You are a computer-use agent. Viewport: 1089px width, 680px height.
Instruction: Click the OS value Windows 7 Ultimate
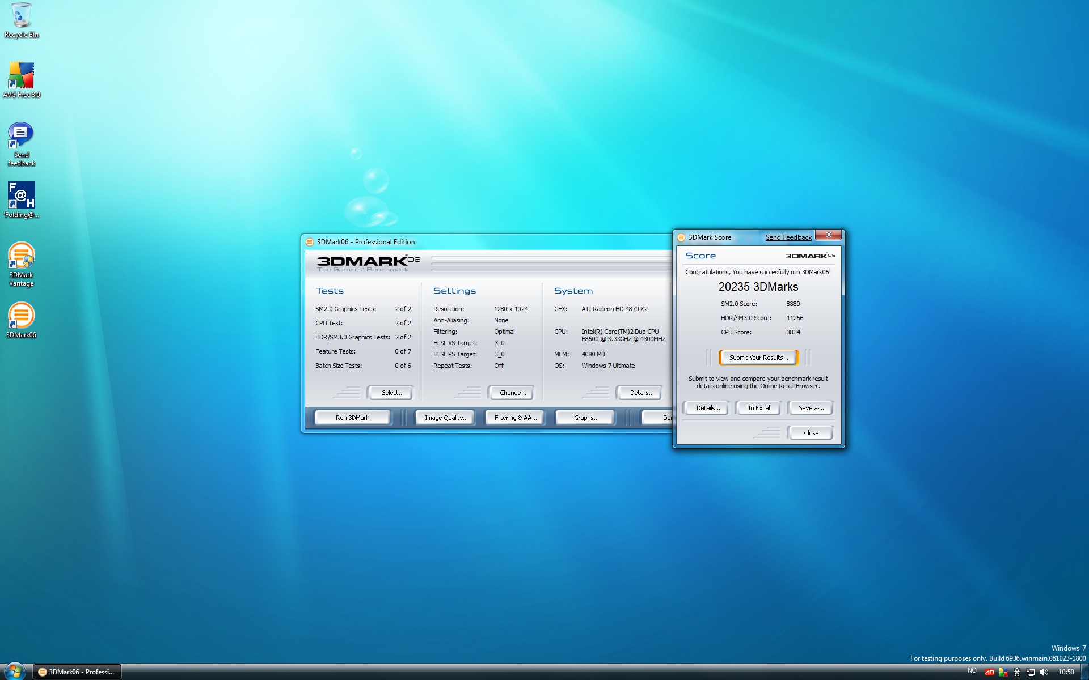pyautogui.click(x=608, y=365)
